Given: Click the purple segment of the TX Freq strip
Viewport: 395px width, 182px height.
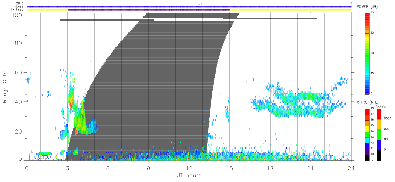Looking at the screenshot, I should pos(149,10).
